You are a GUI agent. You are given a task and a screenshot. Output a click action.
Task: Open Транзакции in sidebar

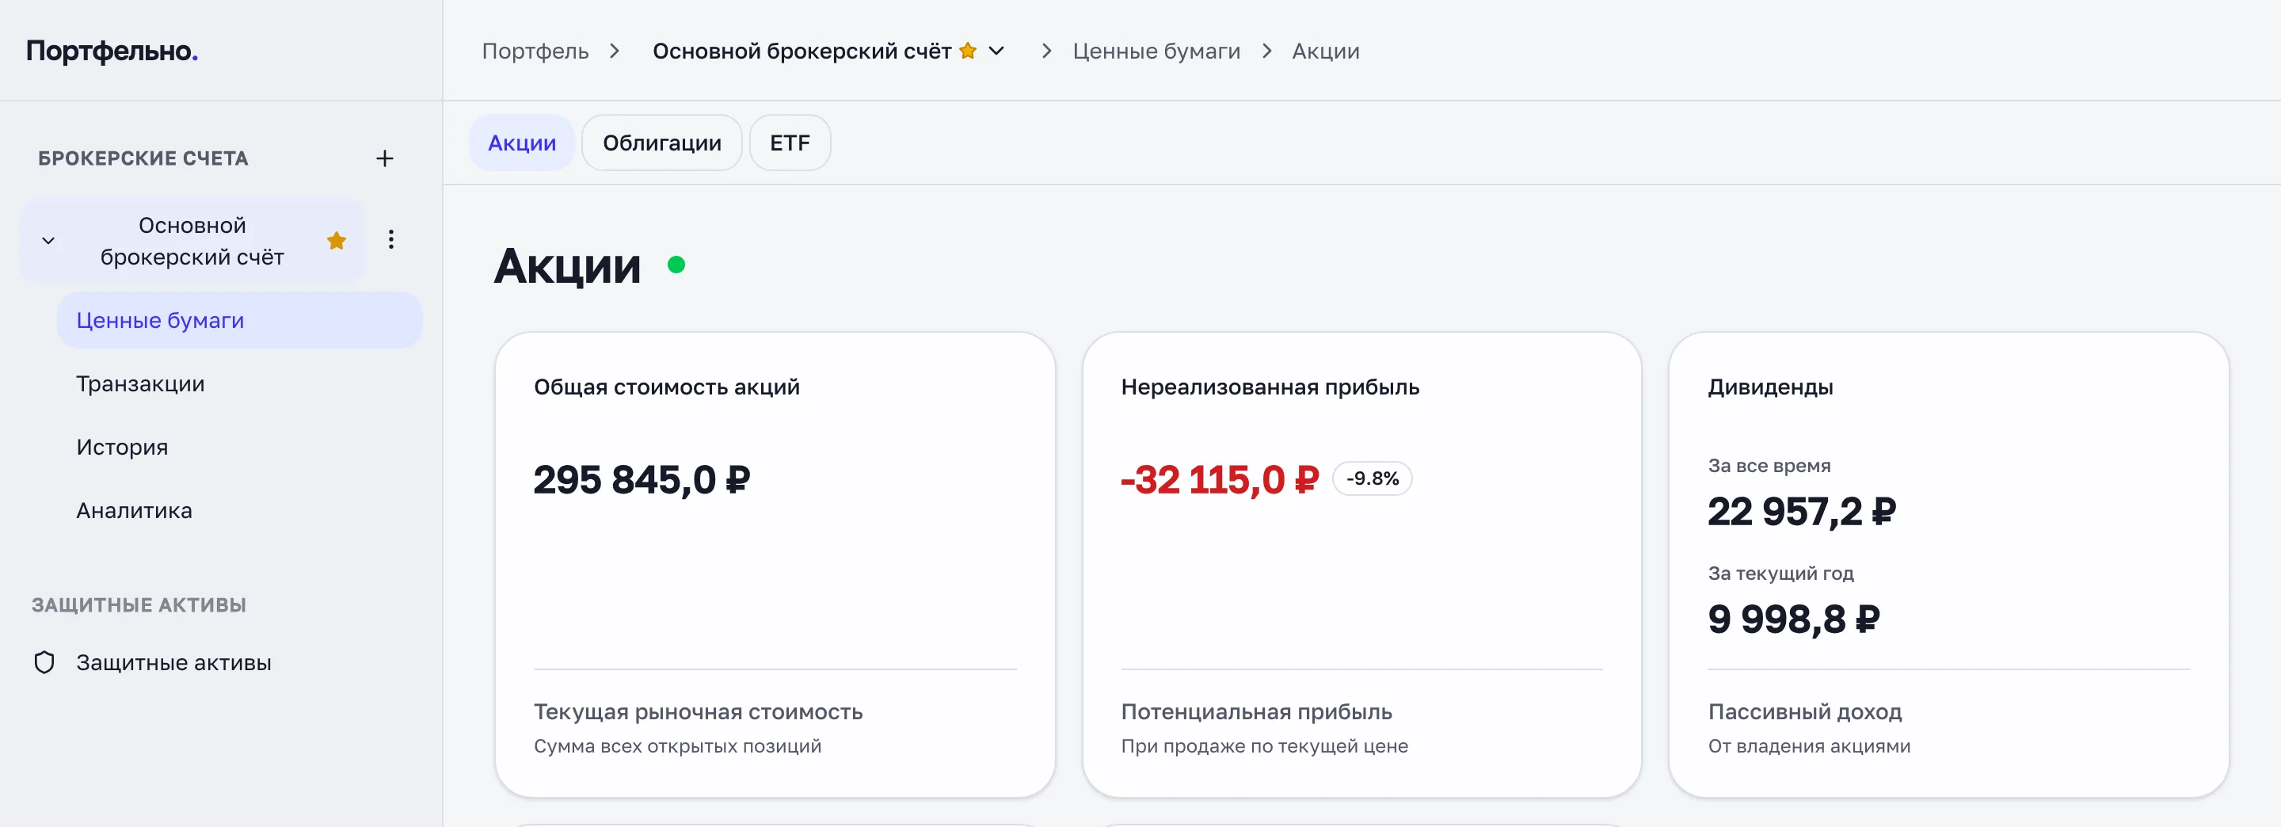140,384
